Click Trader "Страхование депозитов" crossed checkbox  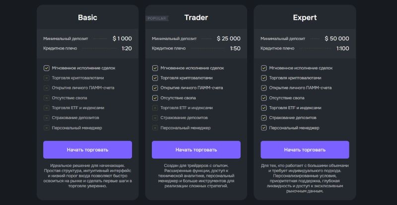tap(155, 118)
